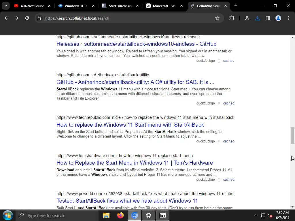Open the user profile avatar
This screenshot has height=221, width=295.
tap(278, 18)
